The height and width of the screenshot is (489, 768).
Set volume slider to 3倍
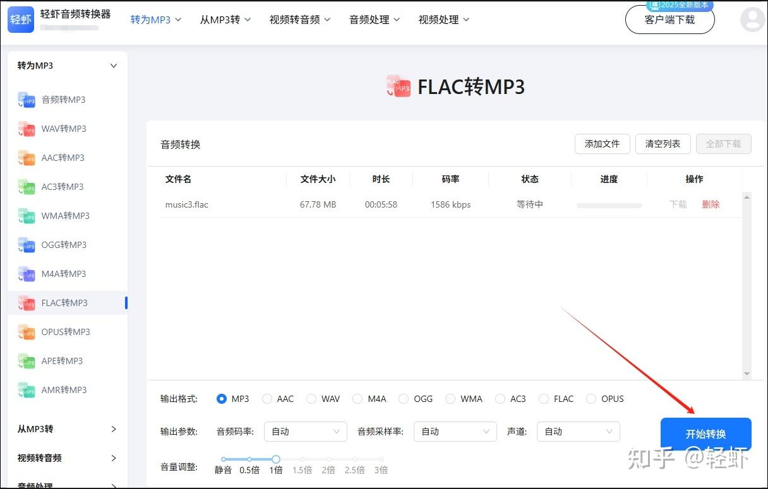point(381,459)
